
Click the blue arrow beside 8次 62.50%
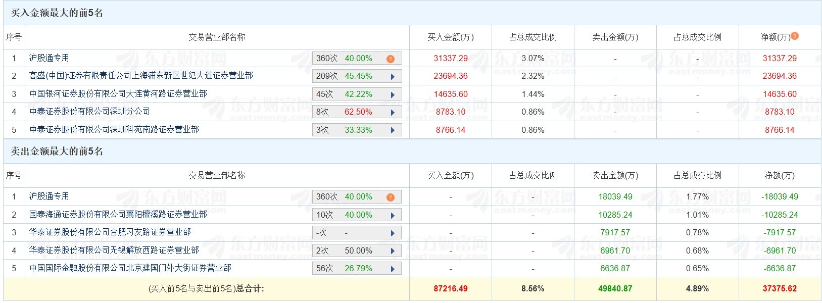(393, 113)
